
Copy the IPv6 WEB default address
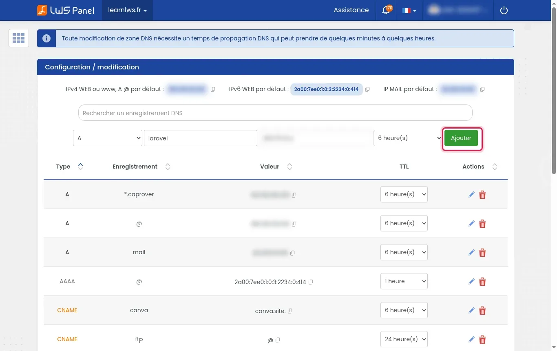(367, 89)
